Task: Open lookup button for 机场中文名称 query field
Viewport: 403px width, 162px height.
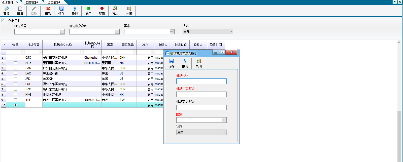Action: [x=117, y=32]
